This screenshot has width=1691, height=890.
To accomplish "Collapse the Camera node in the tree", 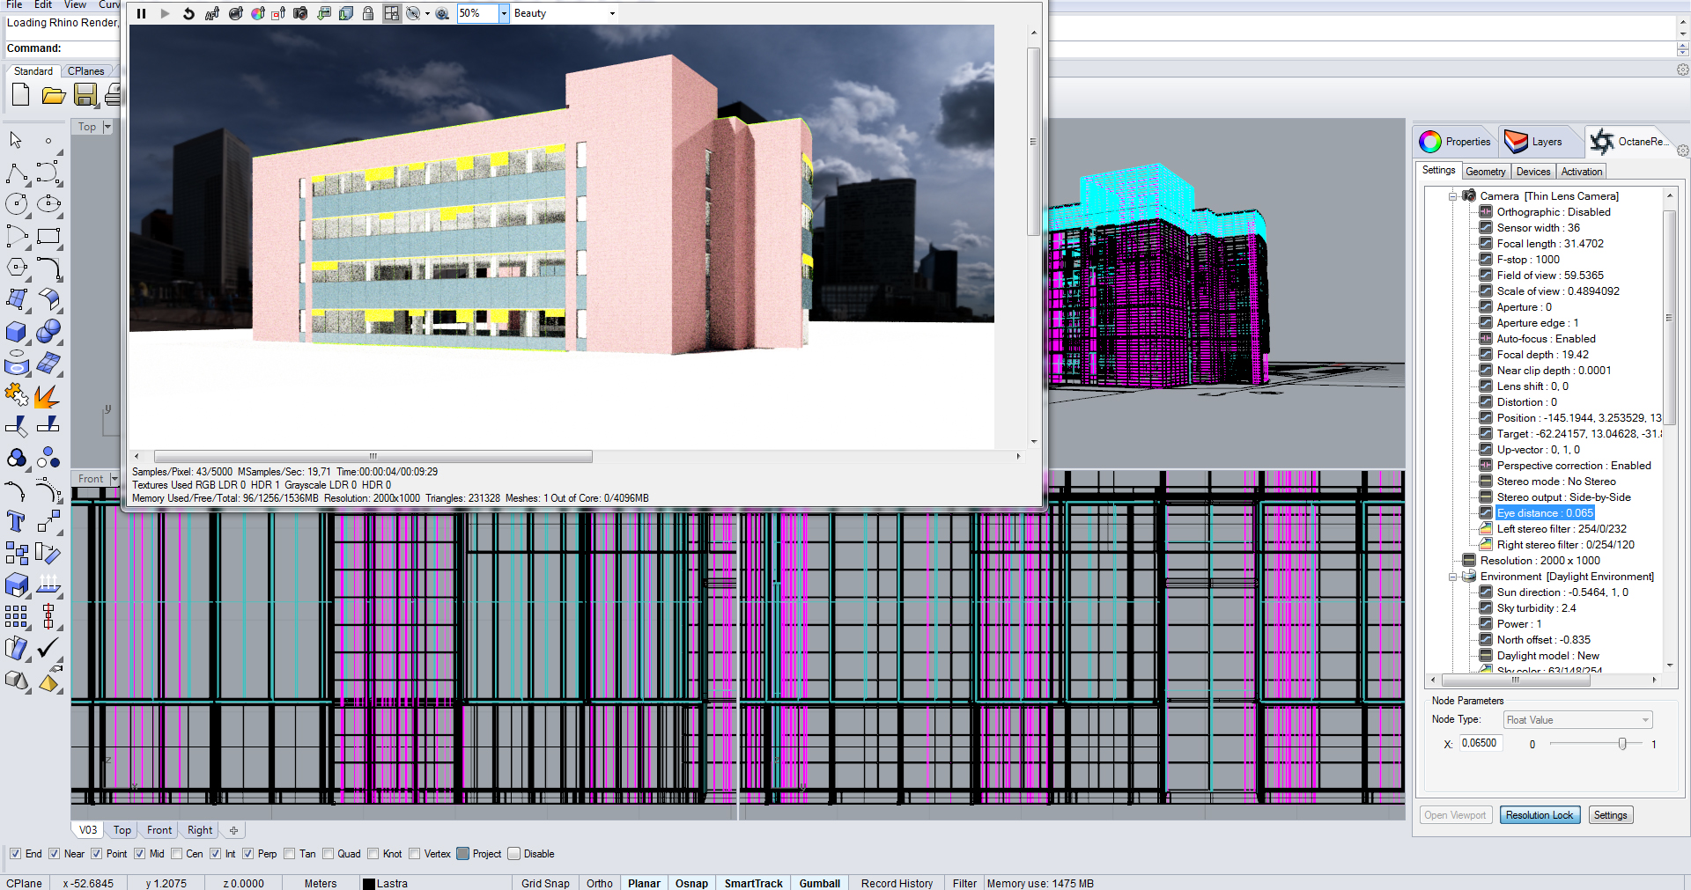I will (1452, 196).
